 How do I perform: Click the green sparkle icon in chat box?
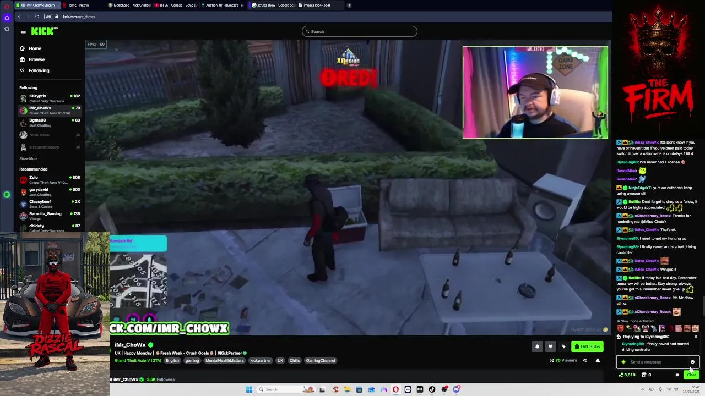[x=623, y=362]
